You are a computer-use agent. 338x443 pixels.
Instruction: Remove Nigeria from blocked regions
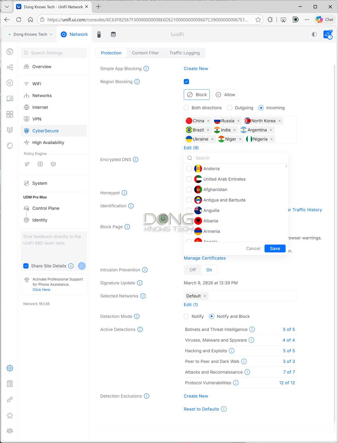(x=272, y=139)
